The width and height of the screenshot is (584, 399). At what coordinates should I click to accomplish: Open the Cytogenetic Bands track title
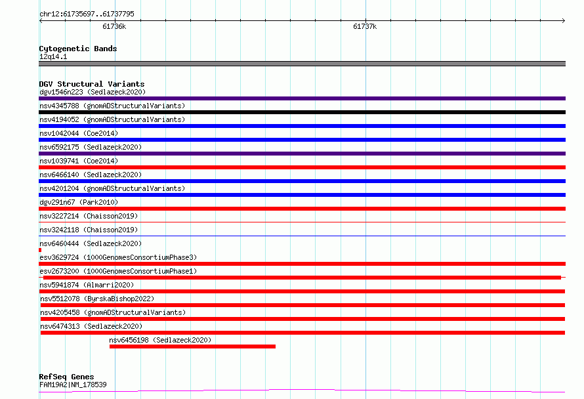[78, 49]
